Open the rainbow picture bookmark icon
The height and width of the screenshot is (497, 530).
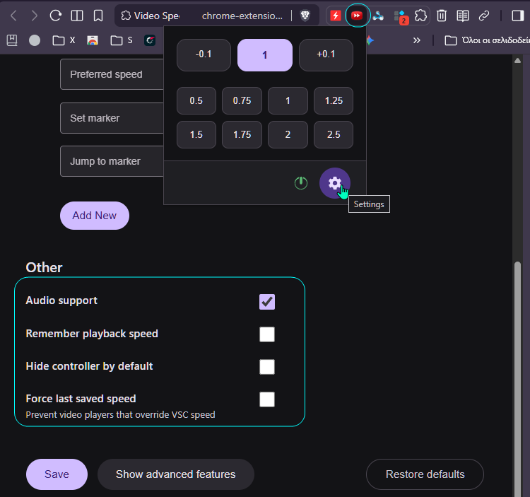tap(93, 40)
